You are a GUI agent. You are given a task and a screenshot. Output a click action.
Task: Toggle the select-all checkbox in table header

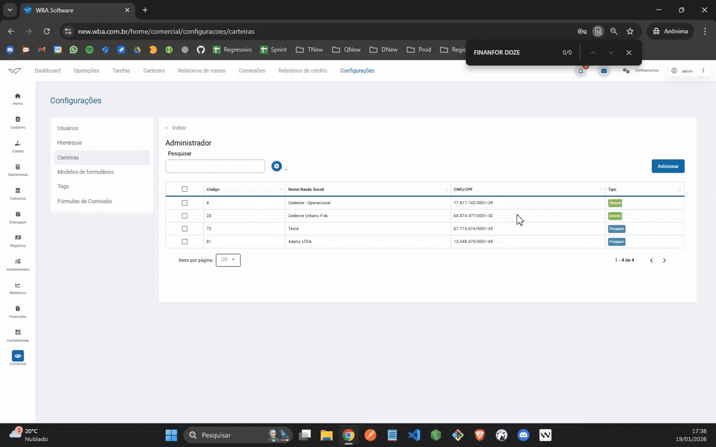(185, 189)
